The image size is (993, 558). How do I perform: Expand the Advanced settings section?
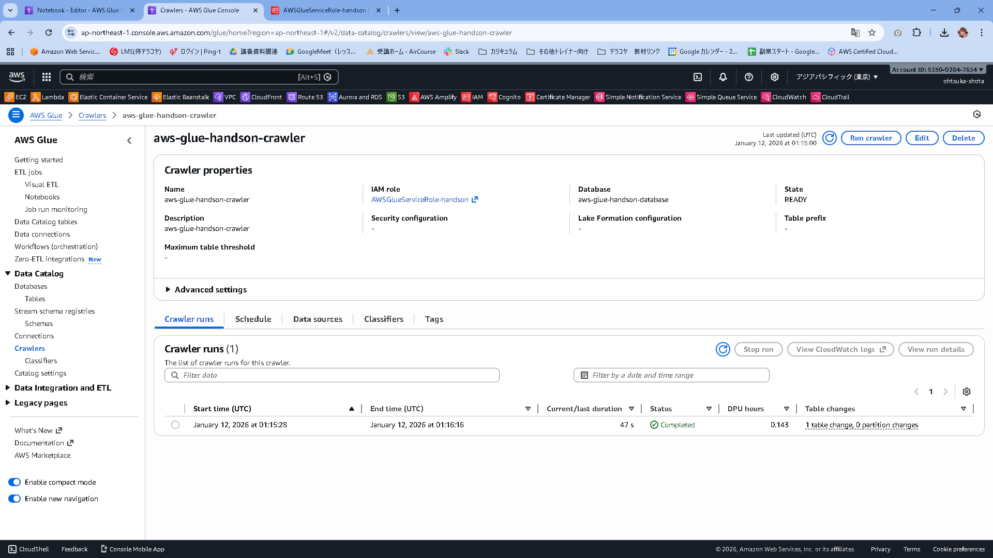[168, 289]
